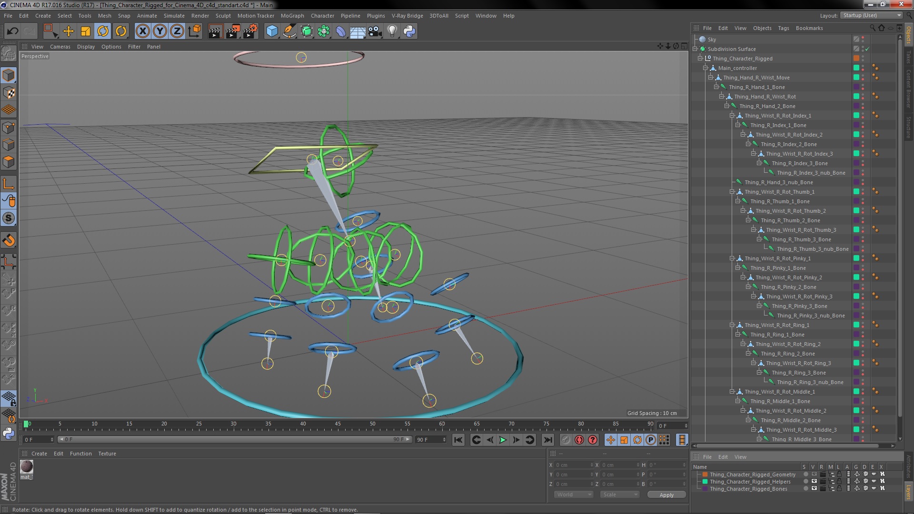Click frame 45 on timeline ruler
Image resolution: width=914 pixels, height=514 pixels.
338,424
